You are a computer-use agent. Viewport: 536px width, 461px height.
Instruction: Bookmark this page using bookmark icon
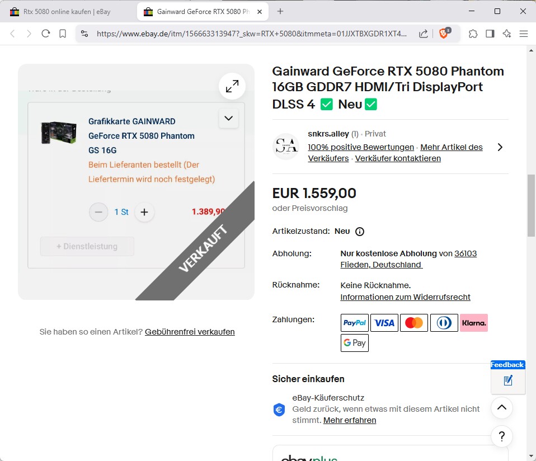coord(63,34)
